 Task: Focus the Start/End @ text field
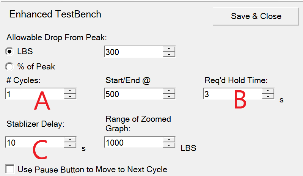133,94
